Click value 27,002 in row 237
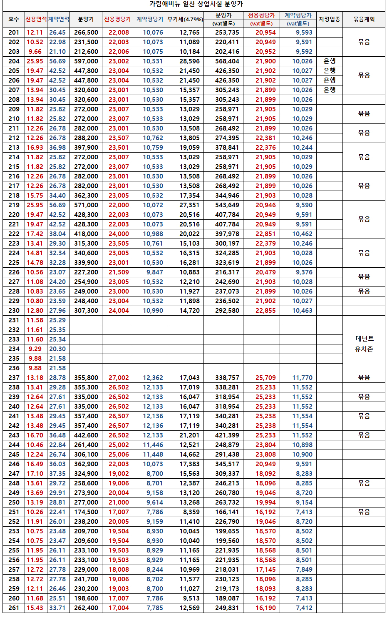The height and width of the screenshot is (618, 387). pyautogui.click(x=119, y=378)
